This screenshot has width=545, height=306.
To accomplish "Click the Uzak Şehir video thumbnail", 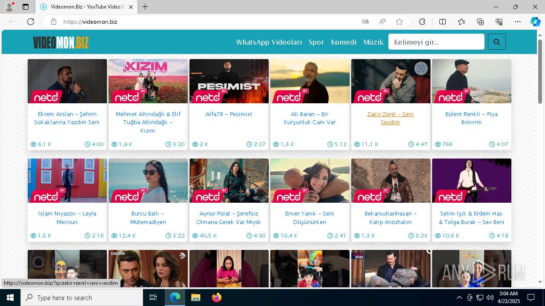I will [x=148, y=269].
